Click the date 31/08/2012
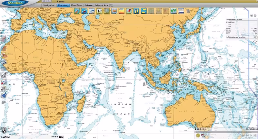 [252, 129]
